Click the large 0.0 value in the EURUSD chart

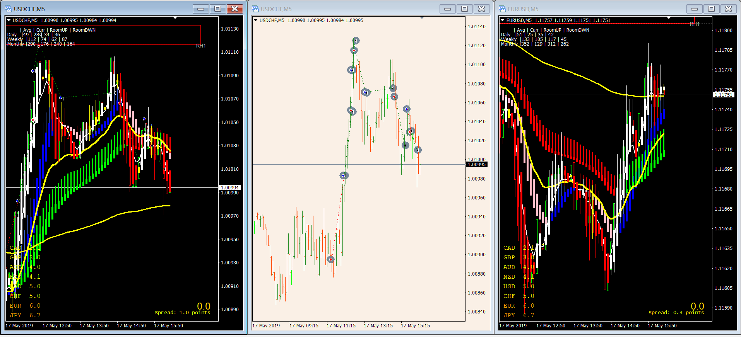point(697,306)
